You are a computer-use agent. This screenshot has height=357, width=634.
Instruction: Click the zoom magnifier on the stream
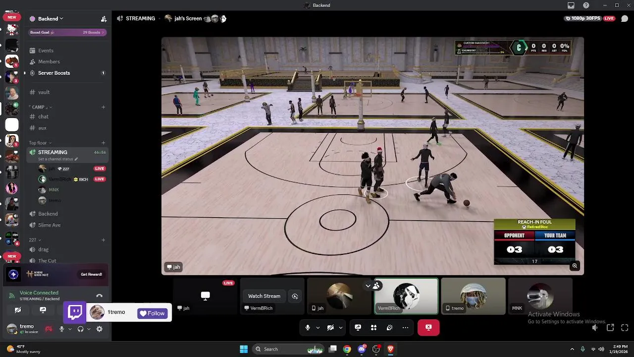(x=575, y=266)
